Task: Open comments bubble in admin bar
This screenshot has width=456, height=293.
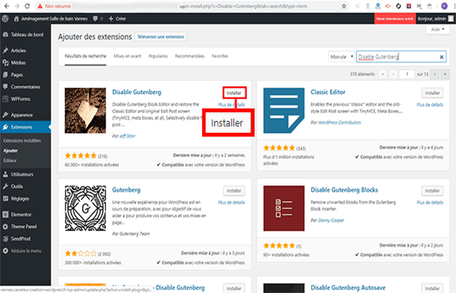Action: pyautogui.click(x=95, y=19)
